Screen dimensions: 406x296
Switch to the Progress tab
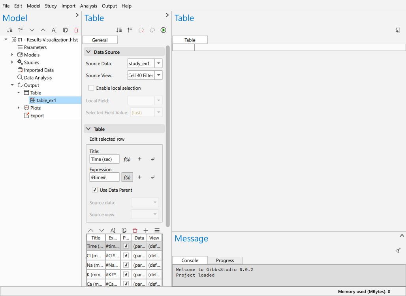tap(225, 260)
